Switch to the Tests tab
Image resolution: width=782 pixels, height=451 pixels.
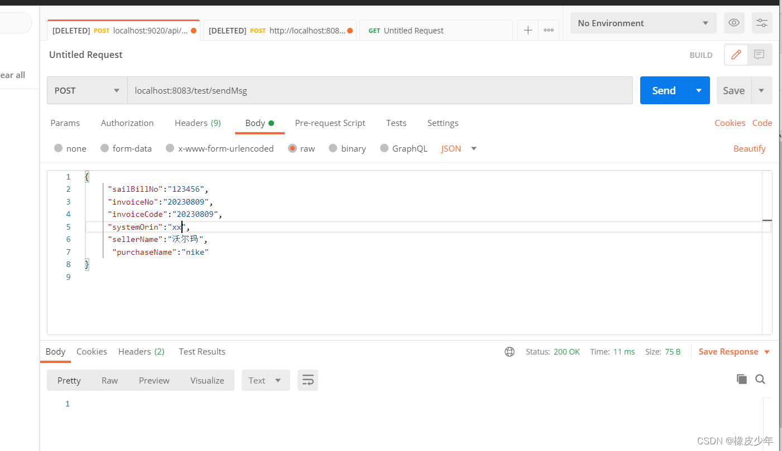[396, 123]
